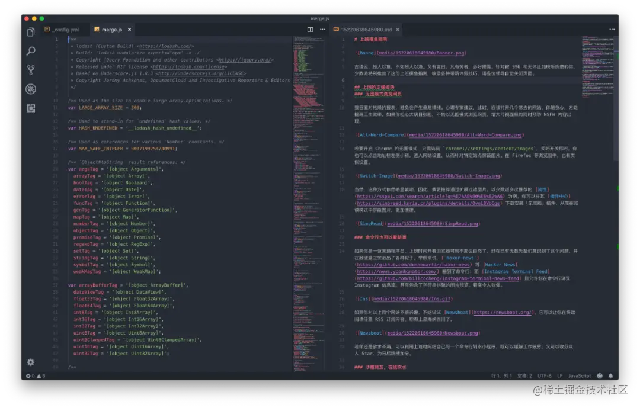Click the feedback smiley in the status bar
This screenshot has width=640, height=408.
600,376
